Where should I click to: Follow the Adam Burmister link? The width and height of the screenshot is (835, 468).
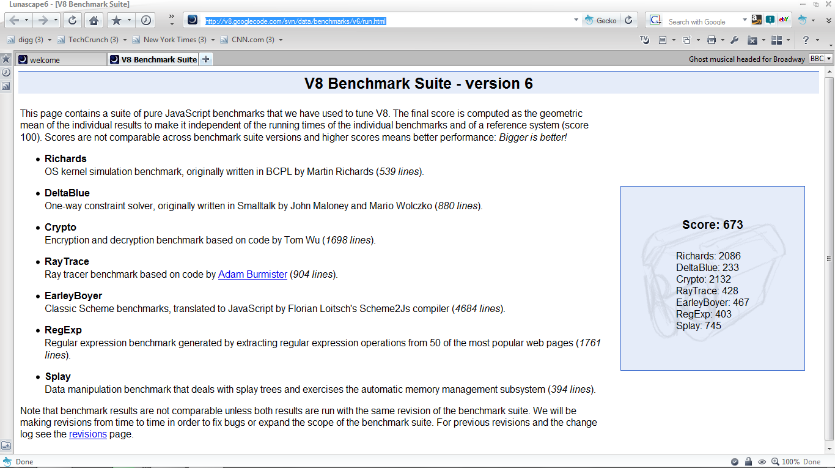(x=252, y=275)
